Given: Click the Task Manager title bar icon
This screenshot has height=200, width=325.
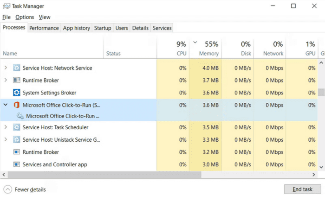Looking at the screenshot, I should tap(6, 6).
